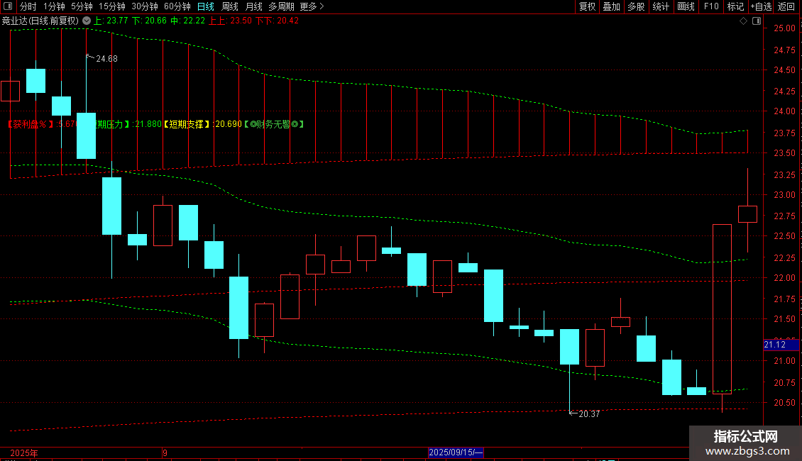Open F10 company information
802x461 pixels.
pyautogui.click(x=711, y=6)
